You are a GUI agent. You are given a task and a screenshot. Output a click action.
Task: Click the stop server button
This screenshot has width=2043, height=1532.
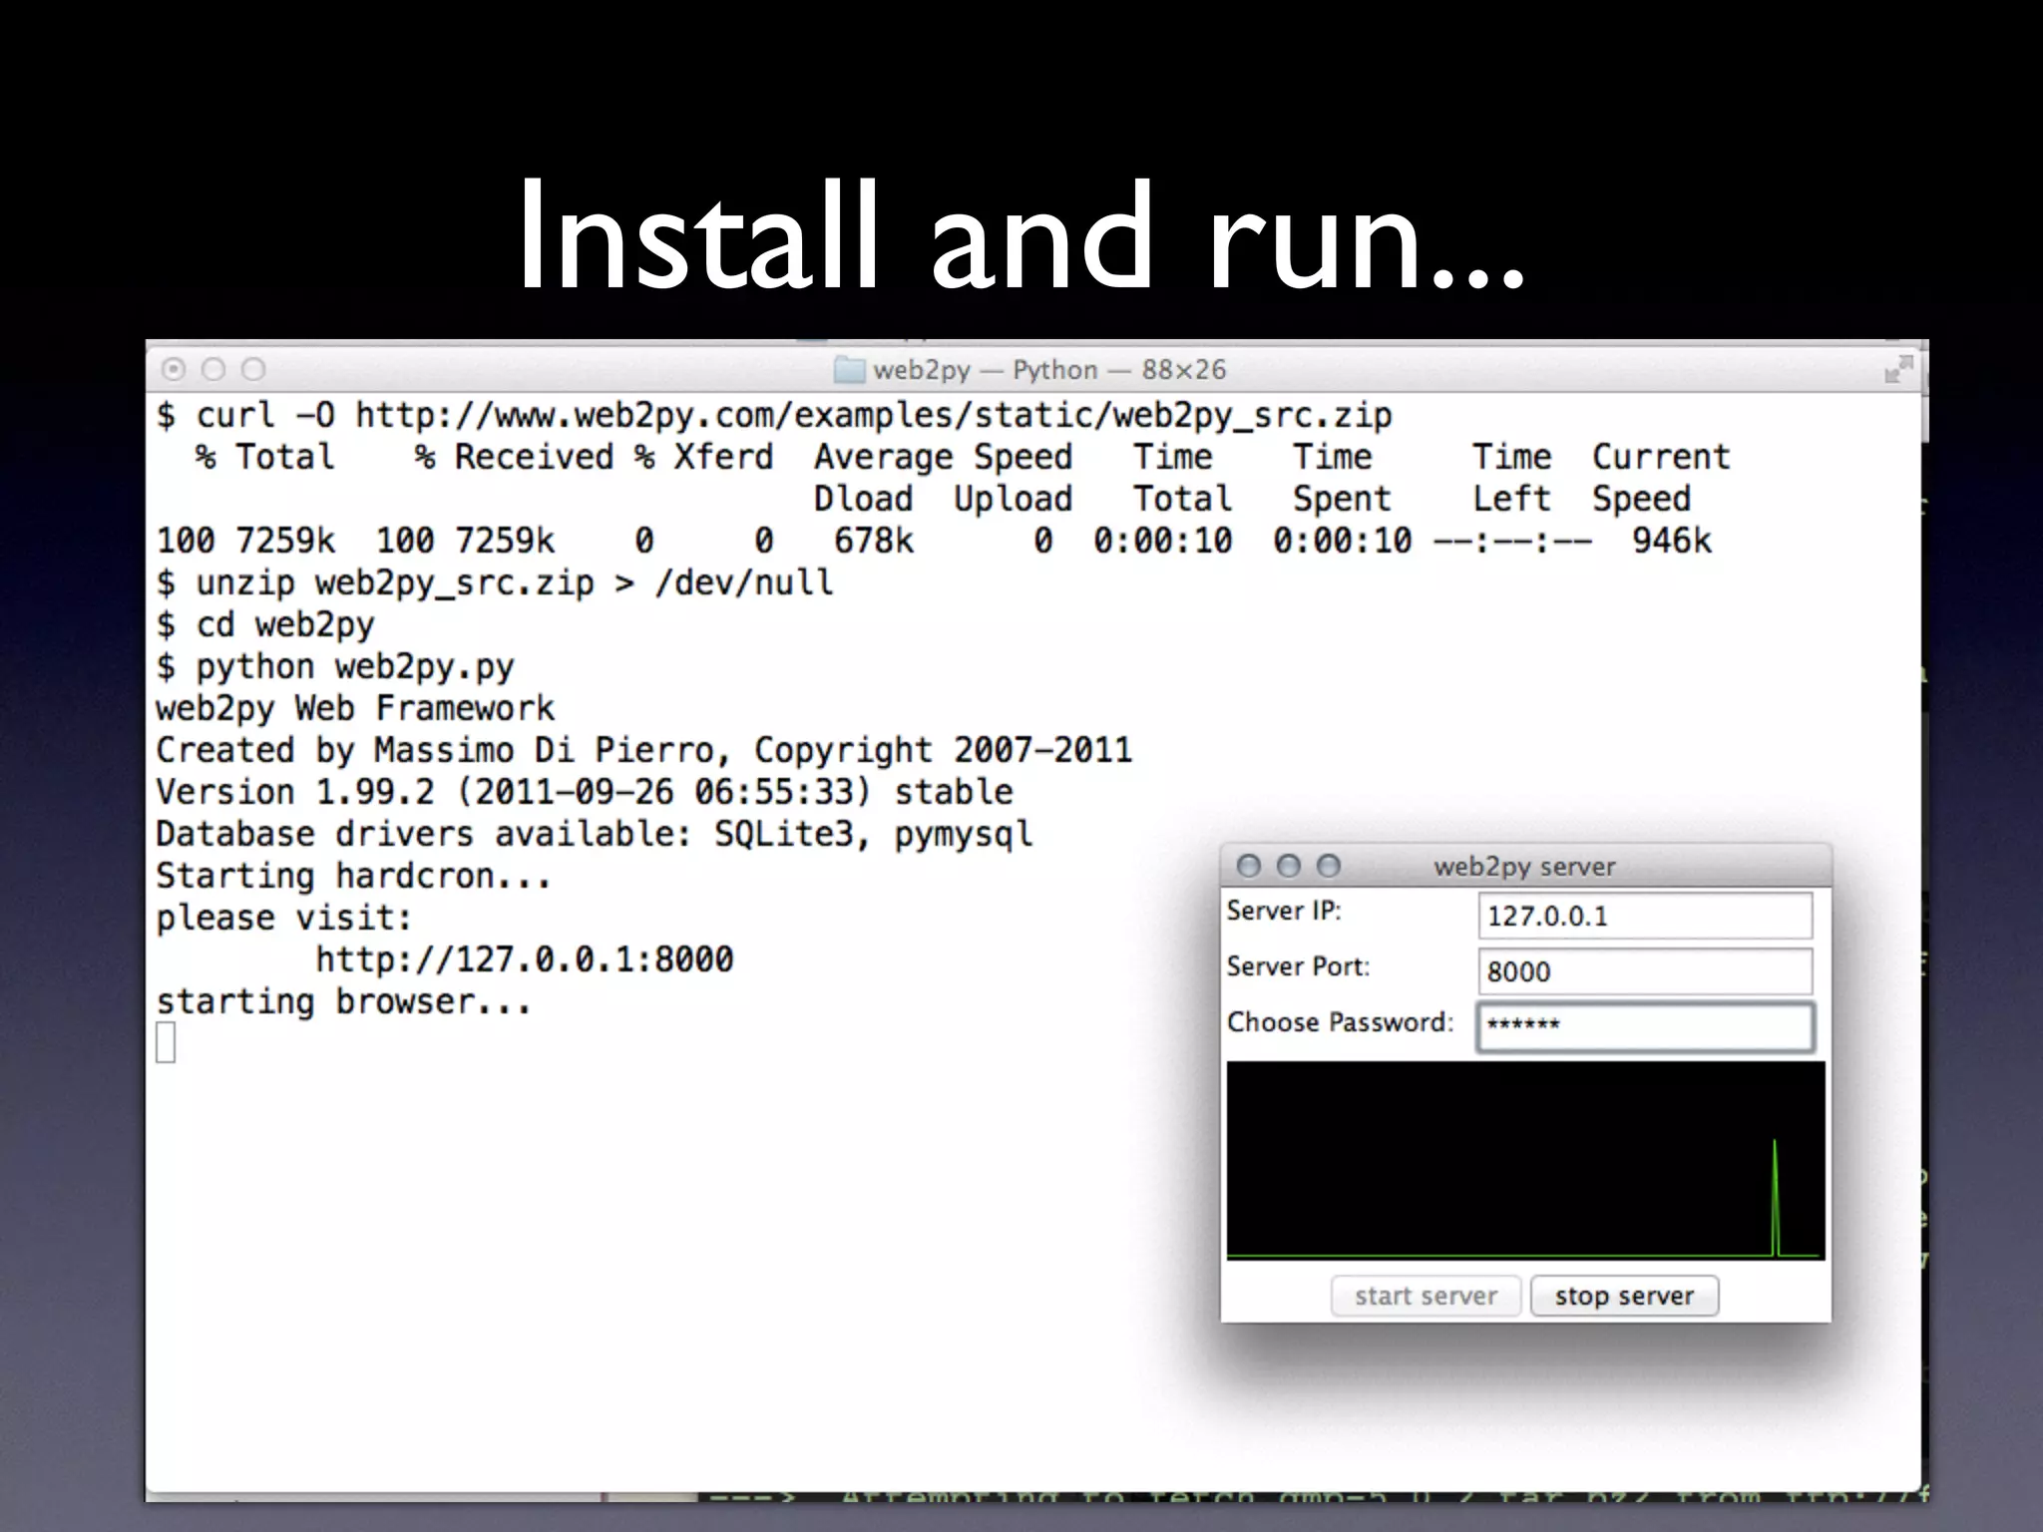tap(1624, 1296)
